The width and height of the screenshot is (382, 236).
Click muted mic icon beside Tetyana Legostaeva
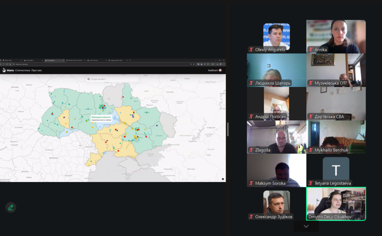311,183
